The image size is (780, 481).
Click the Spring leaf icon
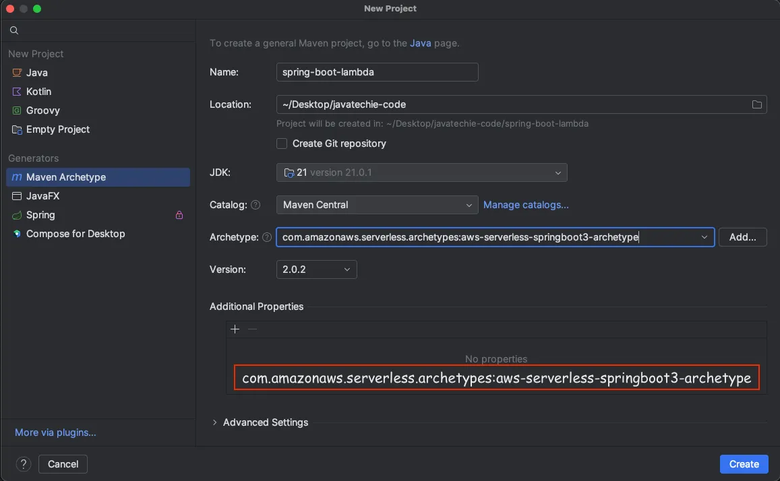point(17,215)
